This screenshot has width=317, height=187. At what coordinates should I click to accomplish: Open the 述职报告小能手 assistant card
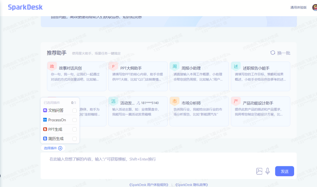[260, 76]
